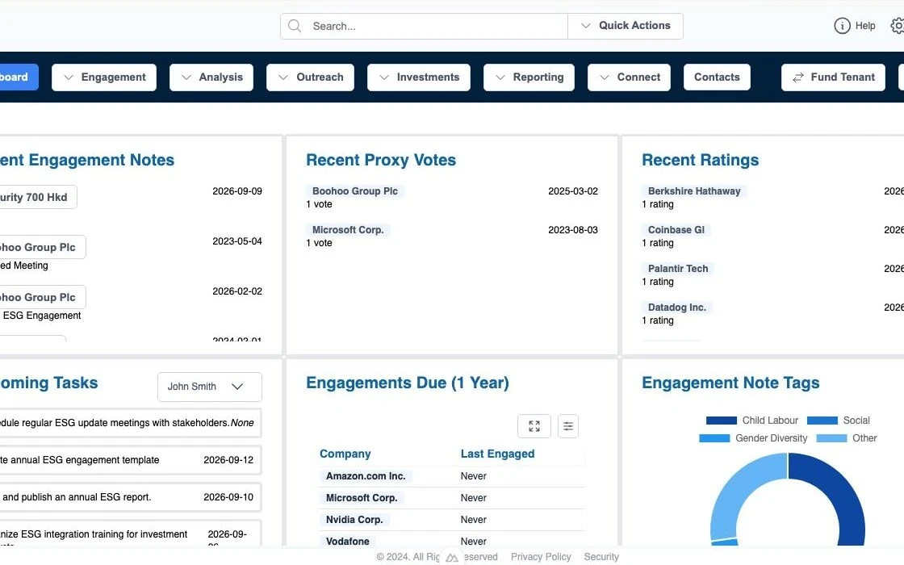Viewport: 904px width, 565px height.
Task: Expand the Investments menu
Action: [x=419, y=77]
